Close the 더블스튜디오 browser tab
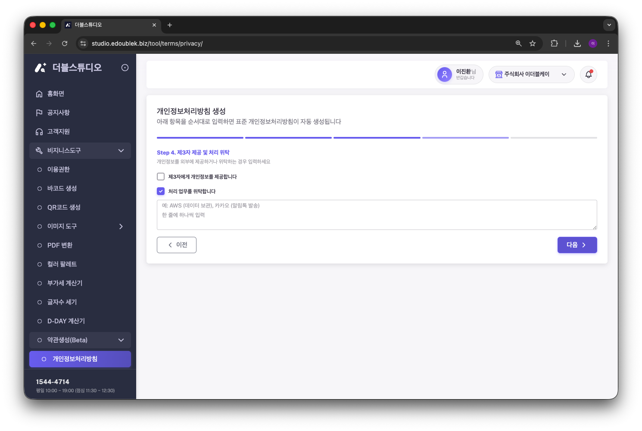642x431 pixels. click(154, 25)
